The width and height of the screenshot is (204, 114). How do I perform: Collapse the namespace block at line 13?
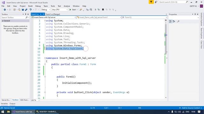45,58
